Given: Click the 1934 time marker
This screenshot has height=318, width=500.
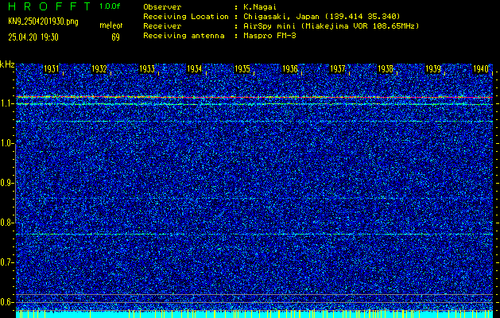Looking at the screenshot, I should (x=194, y=69).
